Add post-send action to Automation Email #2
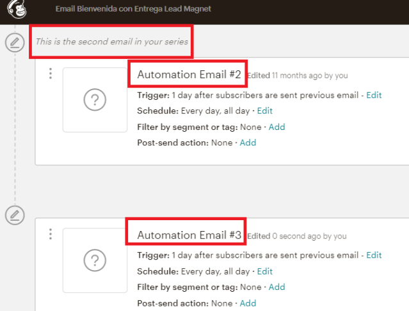The image size is (409, 311). point(248,143)
